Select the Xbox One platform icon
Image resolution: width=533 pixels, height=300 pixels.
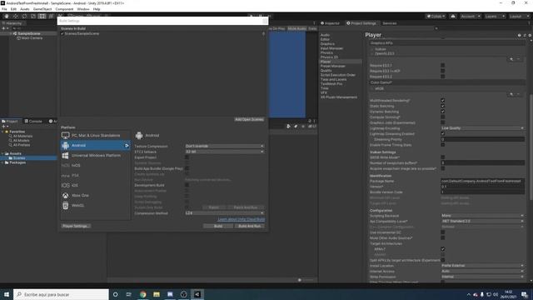click(65, 196)
